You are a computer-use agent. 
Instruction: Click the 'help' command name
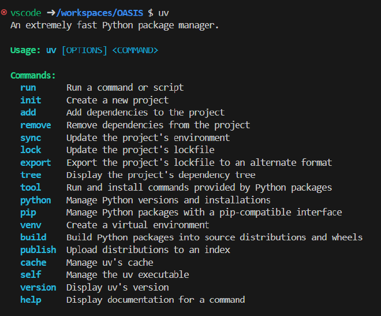pyautogui.click(x=31, y=300)
